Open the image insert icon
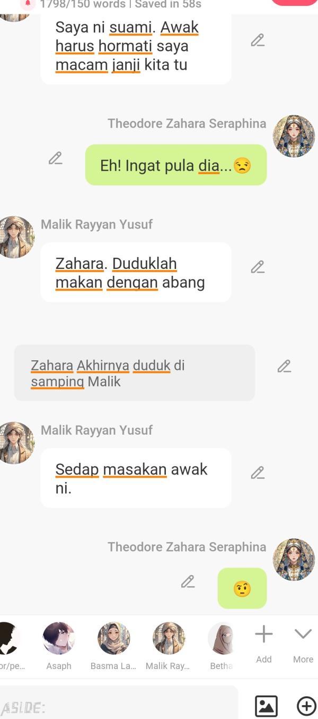 266,706
